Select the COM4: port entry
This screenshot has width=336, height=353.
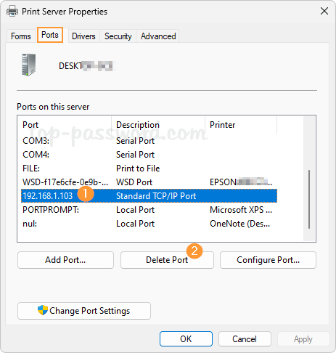pos(149,155)
